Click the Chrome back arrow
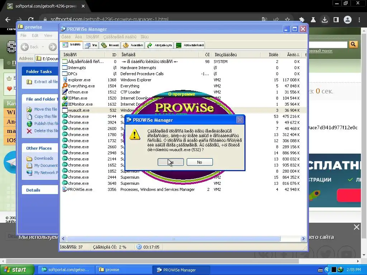The height and width of the screenshot is (275, 367). pos(8,20)
